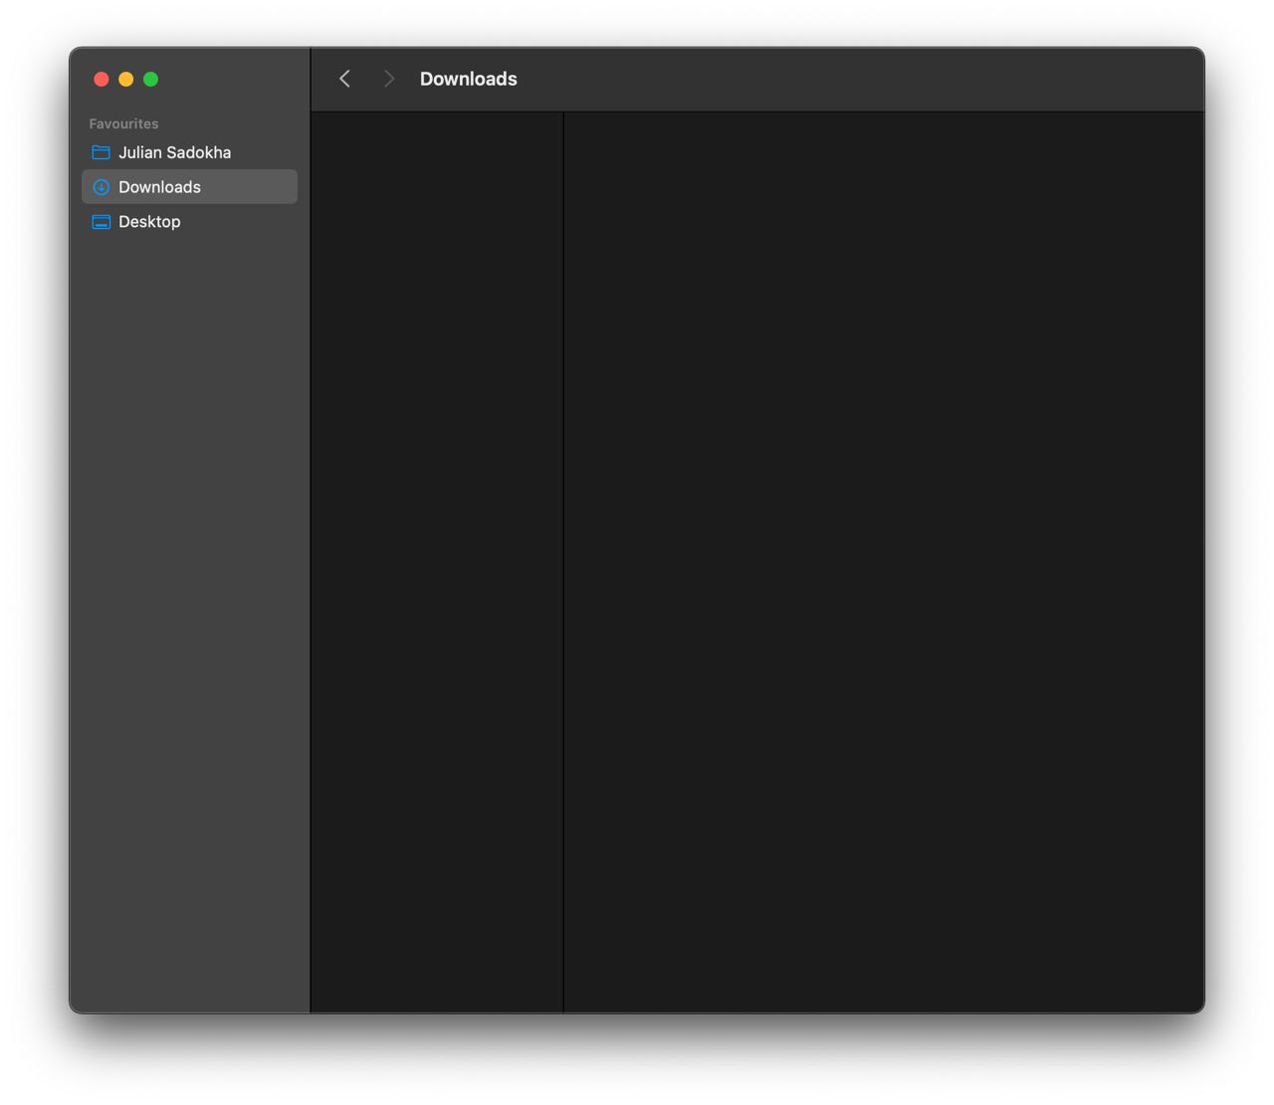Click the Downloads window title
Viewport: 1274px width, 1105px height.
468,79
